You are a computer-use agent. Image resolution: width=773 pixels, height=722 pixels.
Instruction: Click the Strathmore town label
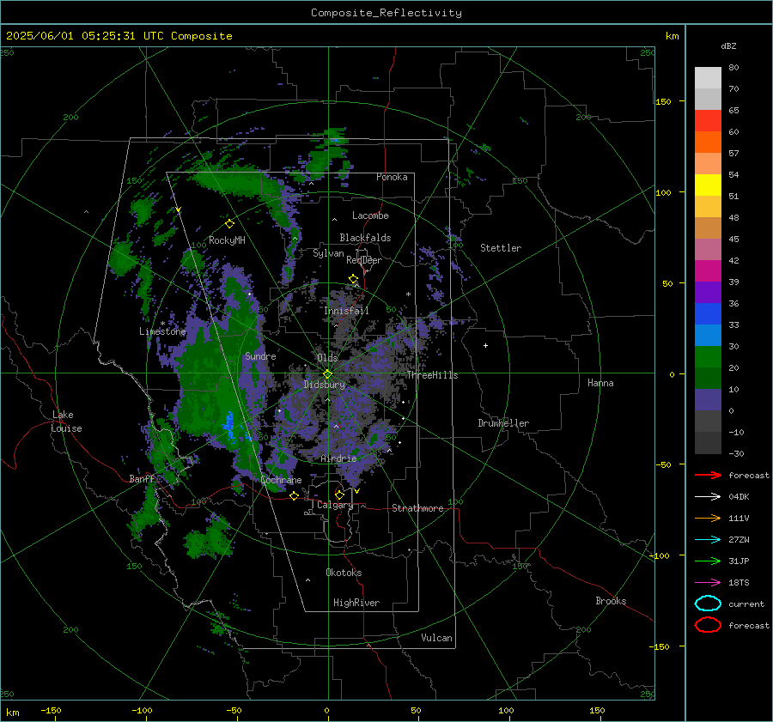[417, 508]
